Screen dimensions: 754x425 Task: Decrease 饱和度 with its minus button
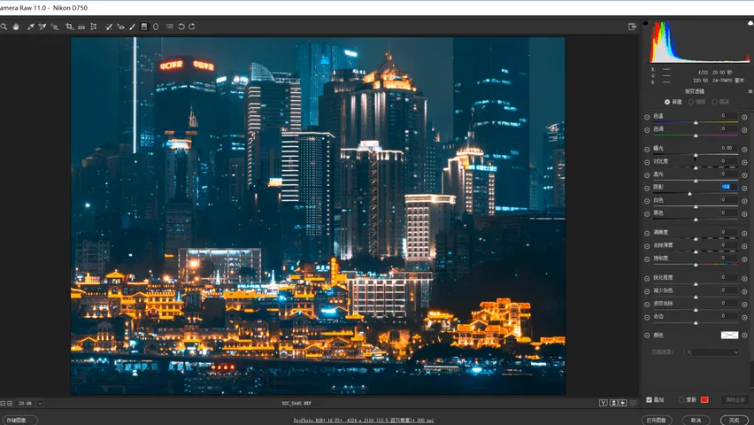[647, 259]
